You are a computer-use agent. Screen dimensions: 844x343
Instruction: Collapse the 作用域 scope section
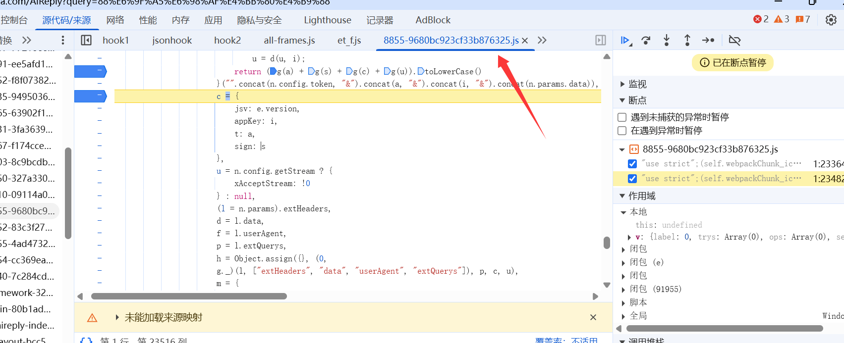622,196
